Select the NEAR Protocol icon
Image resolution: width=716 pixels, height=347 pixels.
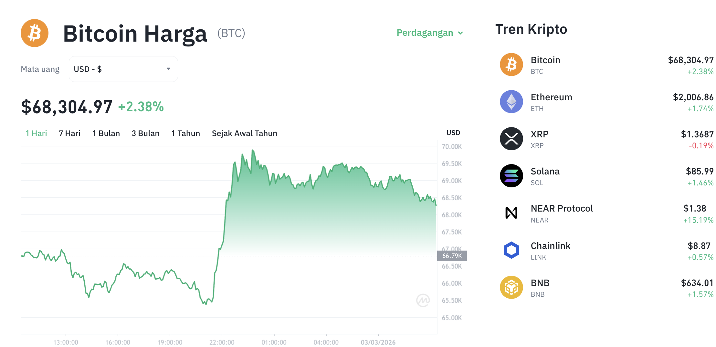click(511, 213)
